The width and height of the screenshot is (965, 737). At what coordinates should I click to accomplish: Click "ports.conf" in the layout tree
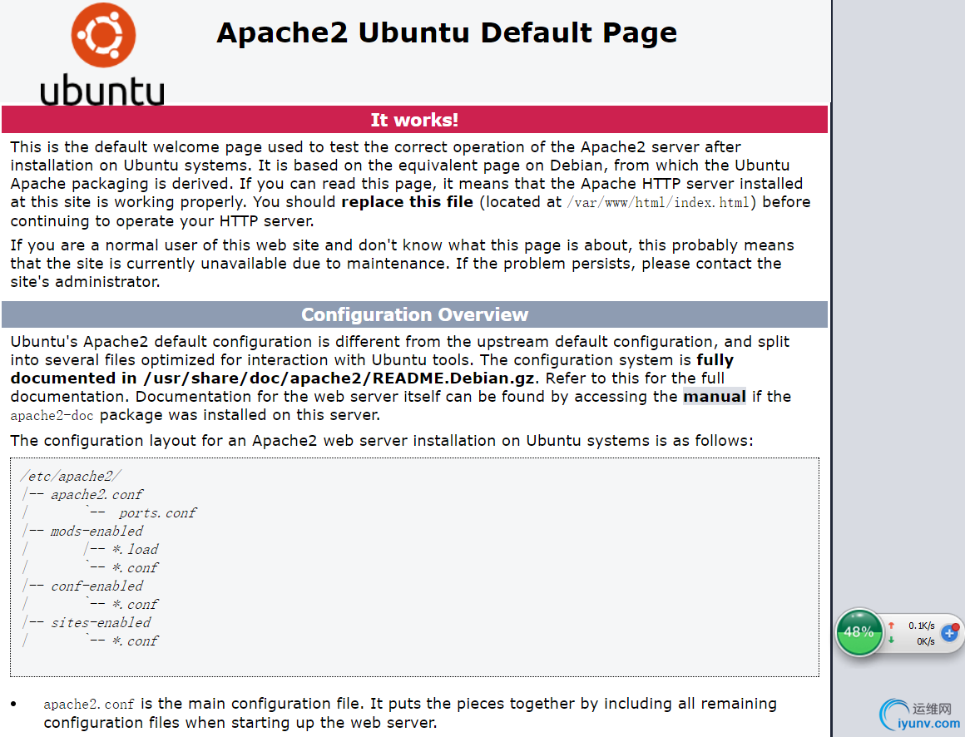point(157,513)
